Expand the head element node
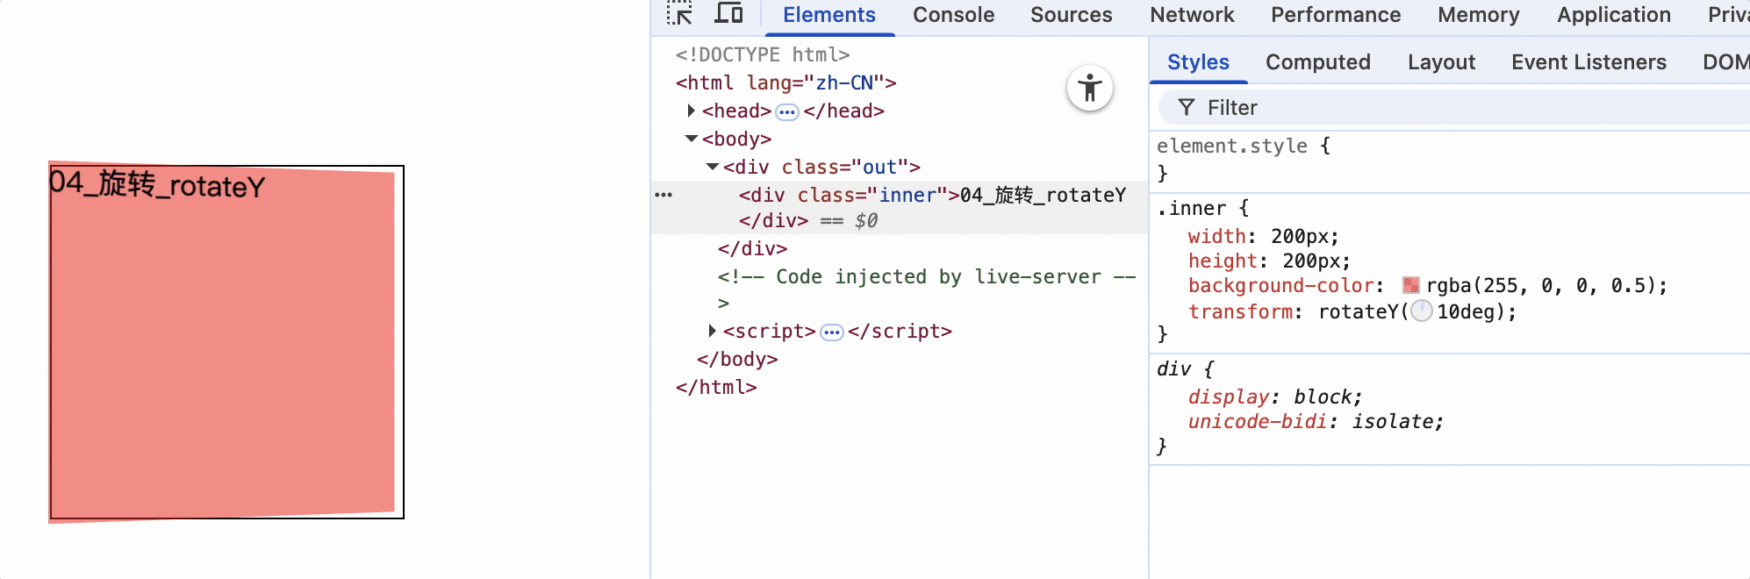 pyautogui.click(x=692, y=111)
